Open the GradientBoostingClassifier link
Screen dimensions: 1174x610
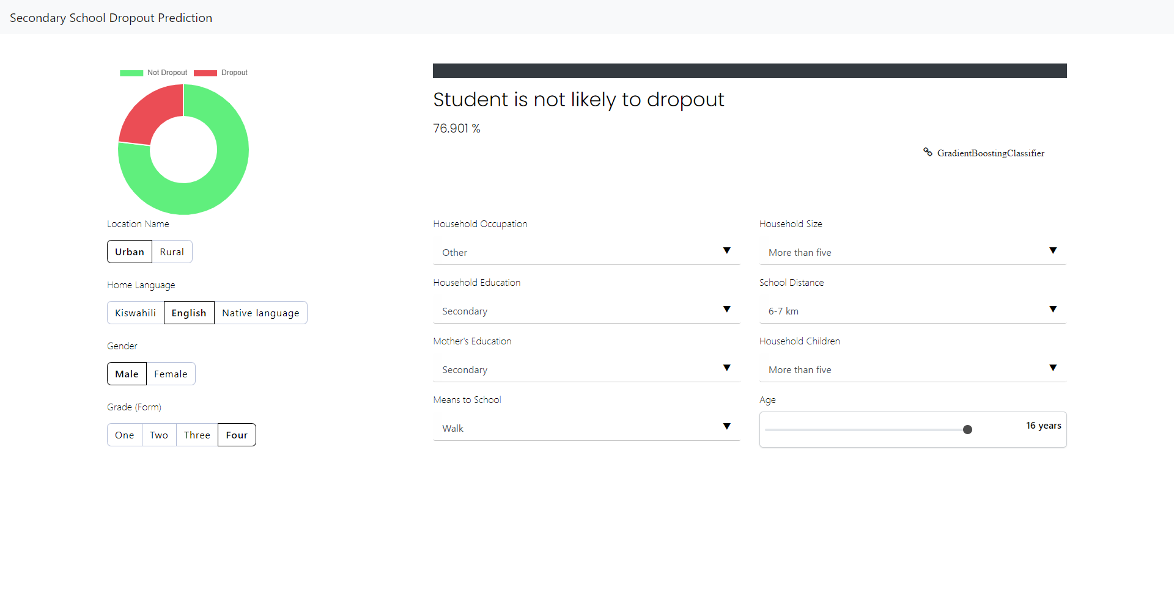point(990,153)
